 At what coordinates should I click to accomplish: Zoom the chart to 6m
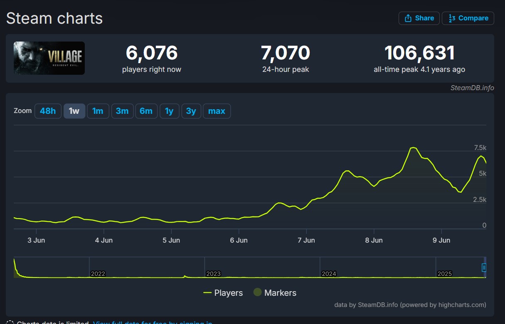coord(146,111)
